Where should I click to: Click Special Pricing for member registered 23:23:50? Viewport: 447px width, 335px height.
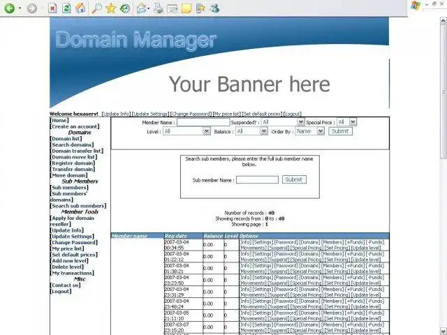coord(307,283)
